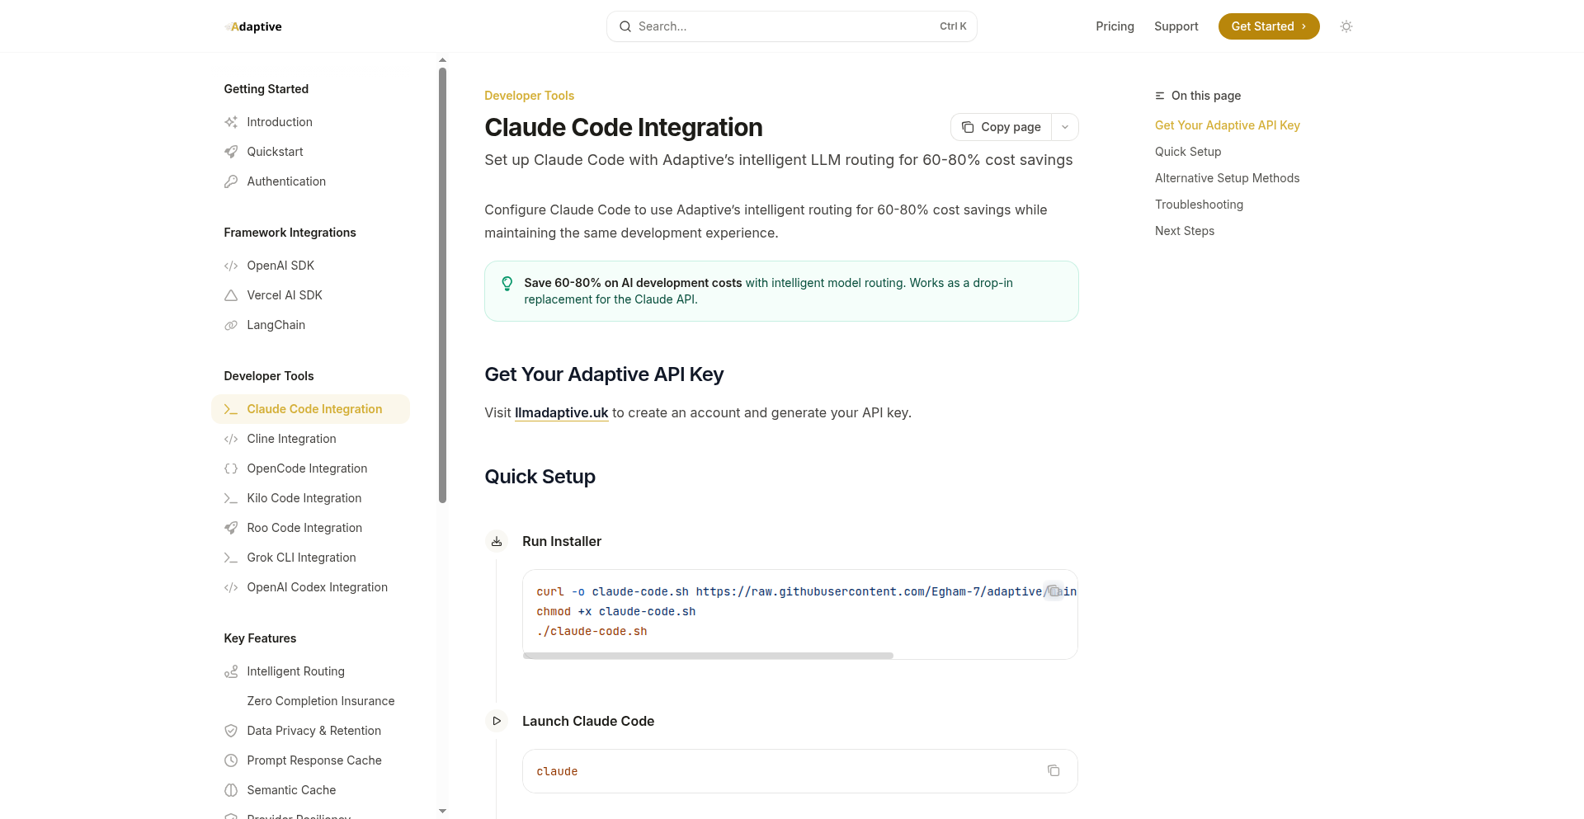Jump to Troubleshooting in page outline
1584x819 pixels.
pyautogui.click(x=1199, y=205)
